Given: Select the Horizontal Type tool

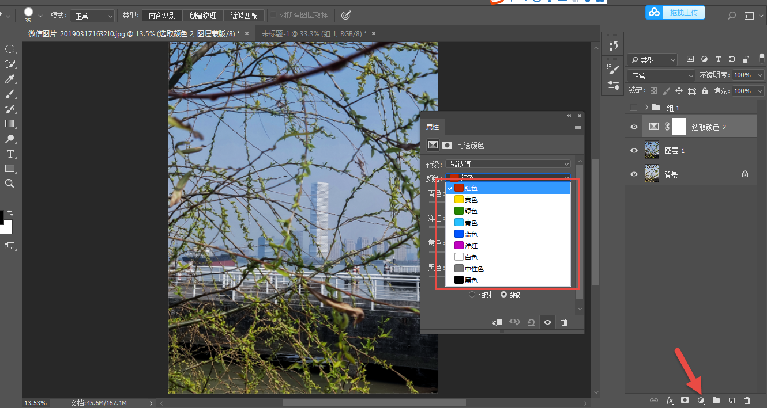Looking at the screenshot, I should (x=10, y=154).
